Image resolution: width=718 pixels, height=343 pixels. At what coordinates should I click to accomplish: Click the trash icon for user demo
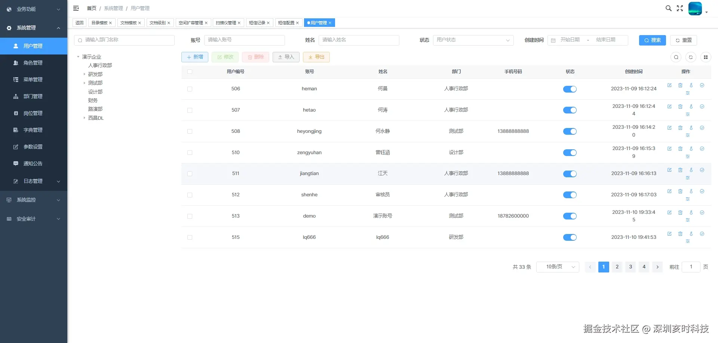pos(680,212)
